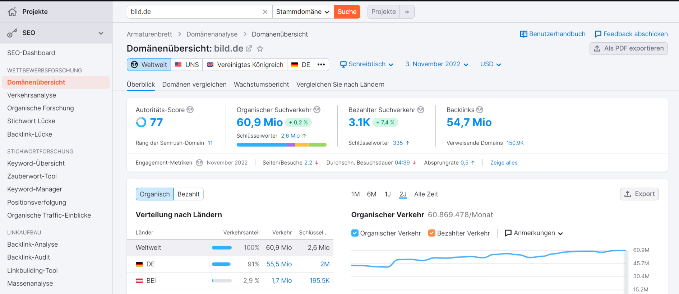Select the Alle Zeit time range

click(x=426, y=194)
